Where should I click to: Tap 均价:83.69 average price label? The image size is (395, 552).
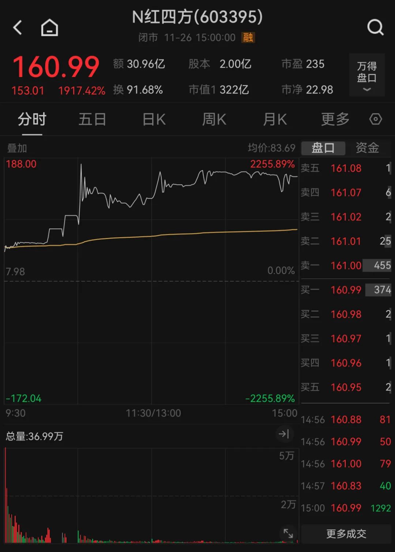(271, 148)
